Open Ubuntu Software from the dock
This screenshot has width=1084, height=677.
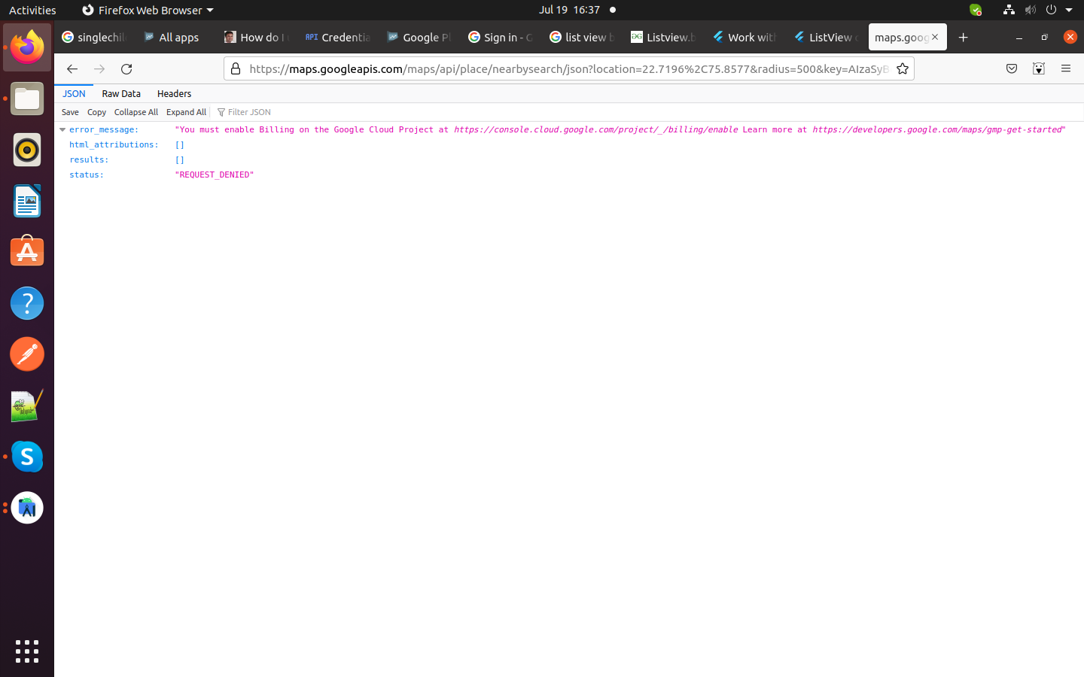click(27, 252)
